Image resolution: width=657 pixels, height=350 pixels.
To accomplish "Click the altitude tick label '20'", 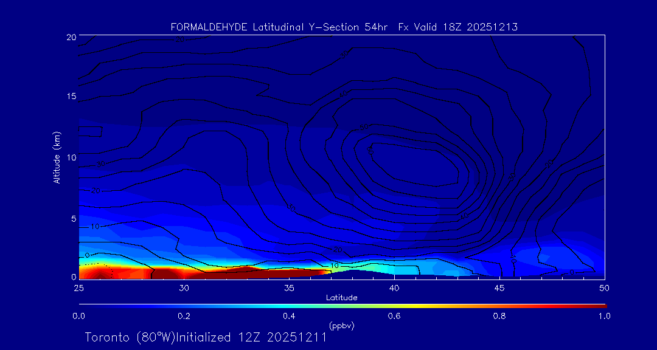I will (x=71, y=36).
